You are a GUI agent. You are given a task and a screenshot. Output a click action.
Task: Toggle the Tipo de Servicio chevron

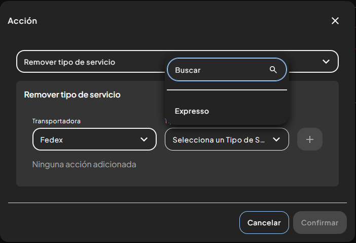pyautogui.click(x=276, y=139)
